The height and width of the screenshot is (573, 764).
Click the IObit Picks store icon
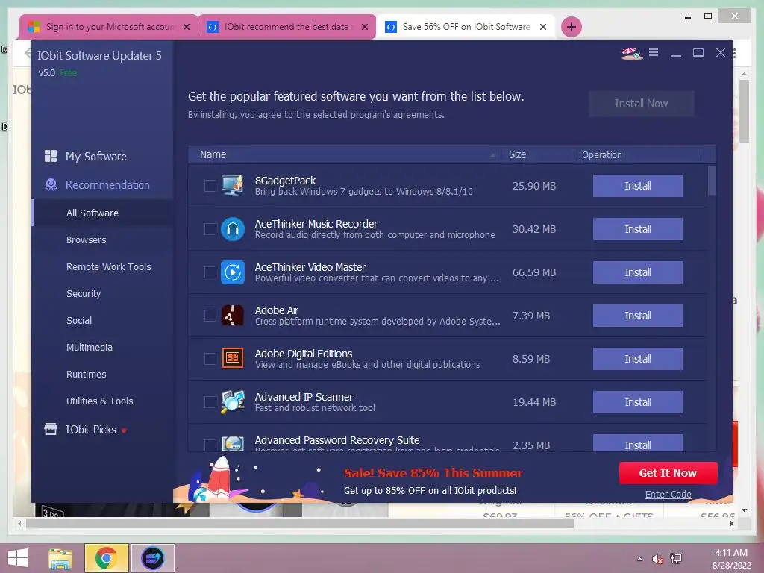click(x=51, y=429)
